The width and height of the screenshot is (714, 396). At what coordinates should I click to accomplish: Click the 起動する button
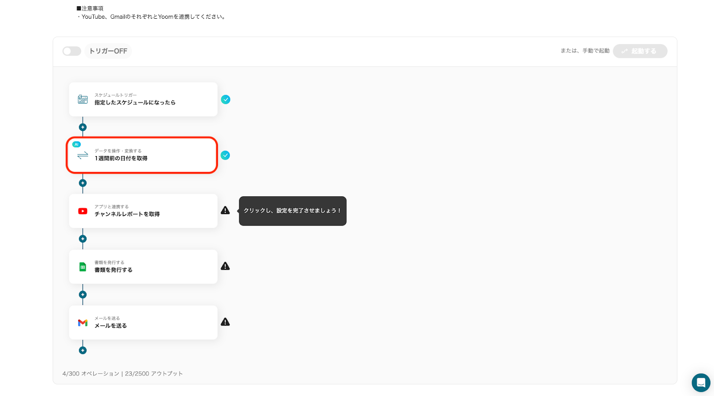[640, 51]
